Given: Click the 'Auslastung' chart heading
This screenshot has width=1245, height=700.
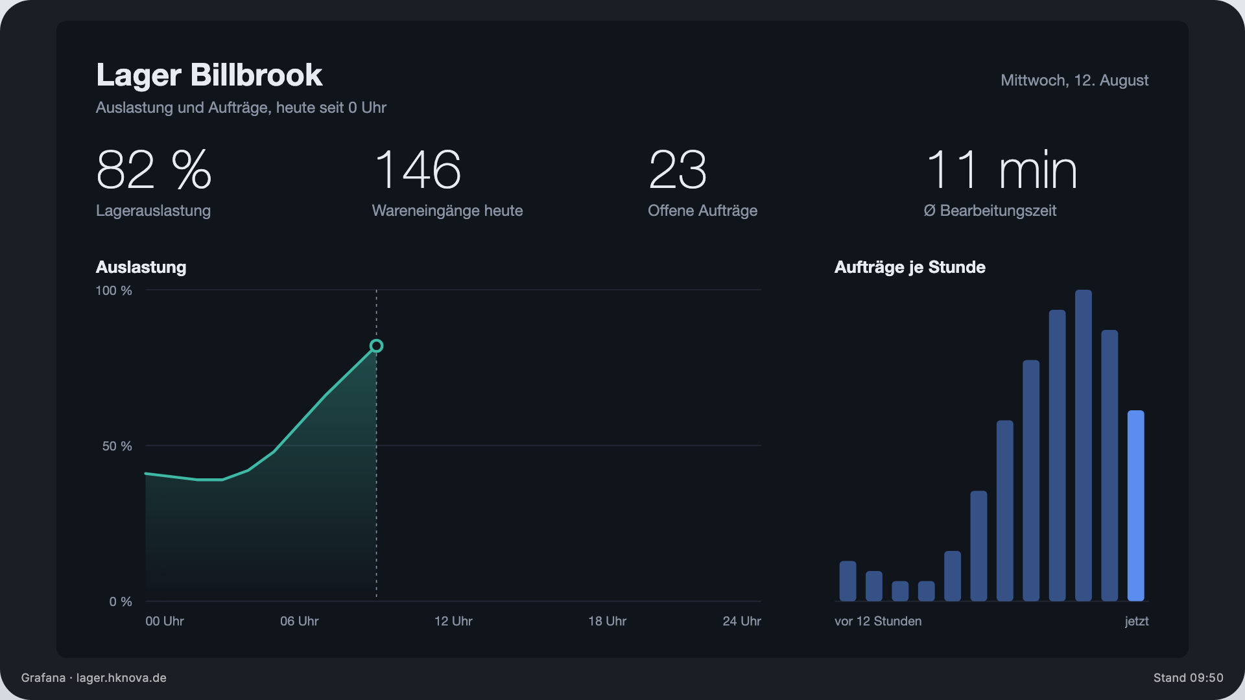Looking at the screenshot, I should pyautogui.click(x=141, y=267).
